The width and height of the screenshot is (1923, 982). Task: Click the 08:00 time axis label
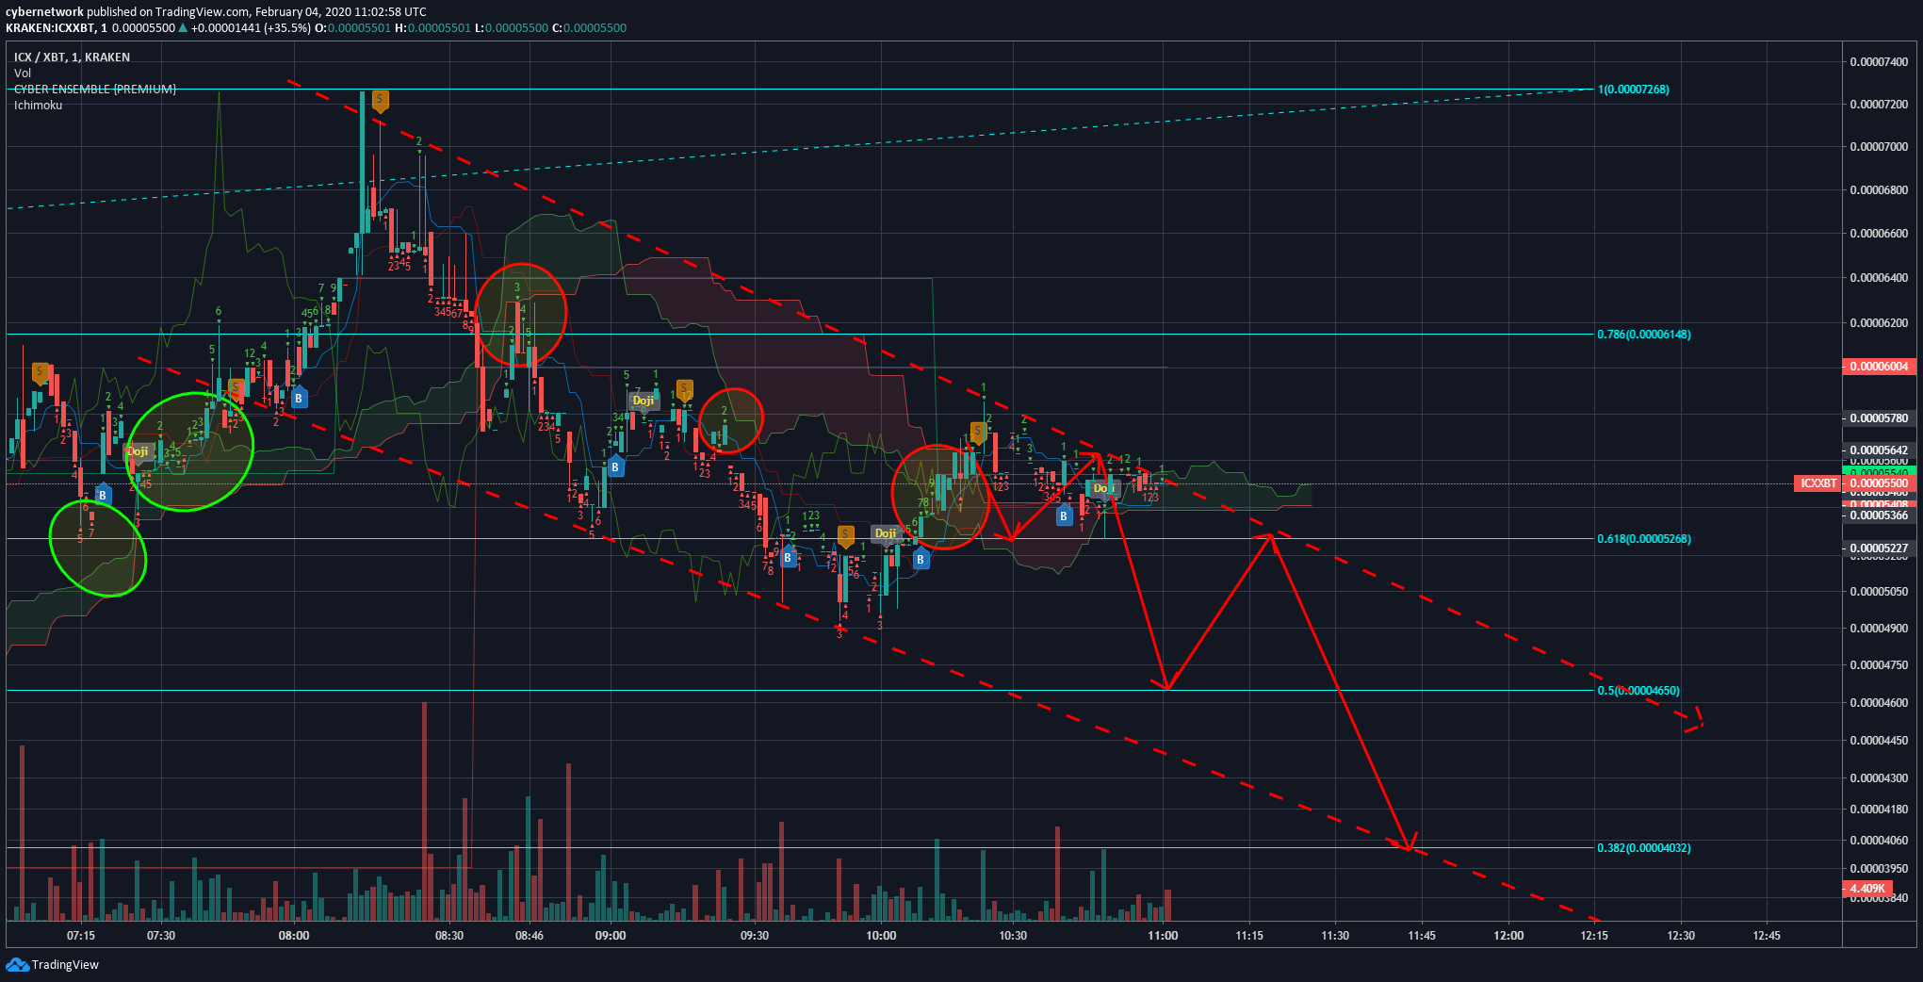click(x=294, y=936)
